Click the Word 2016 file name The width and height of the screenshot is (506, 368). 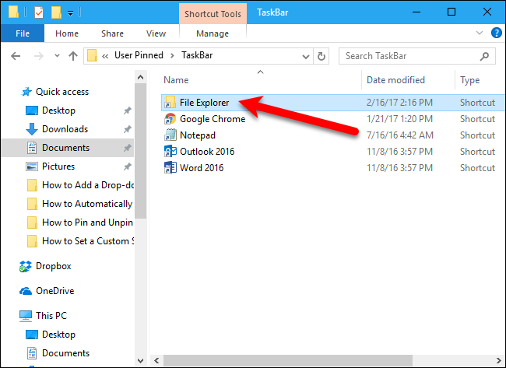[x=202, y=168]
